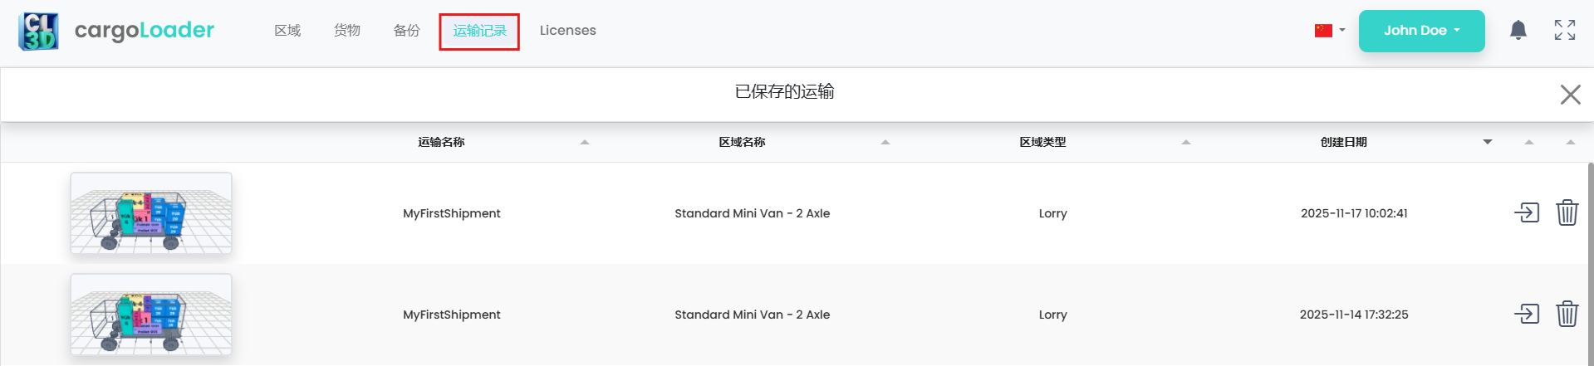The width and height of the screenshot is (1594, 366).
Task: Open the 货物 menu item
Action: pos(347,31)
